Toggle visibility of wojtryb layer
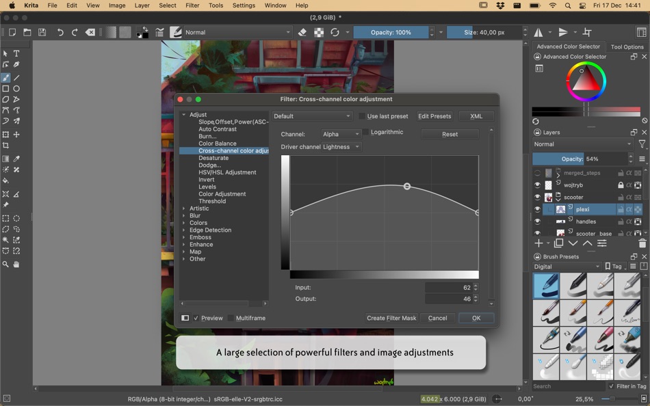This screenshot has width=650, height=406. click(x=537, y=185)
